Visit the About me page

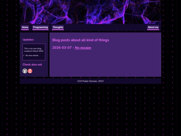(153, 28)
